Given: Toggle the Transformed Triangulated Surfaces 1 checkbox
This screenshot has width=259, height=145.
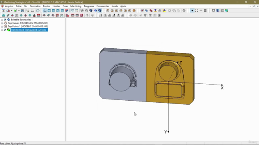Looking at the screenshot, I should click(5, 30).
